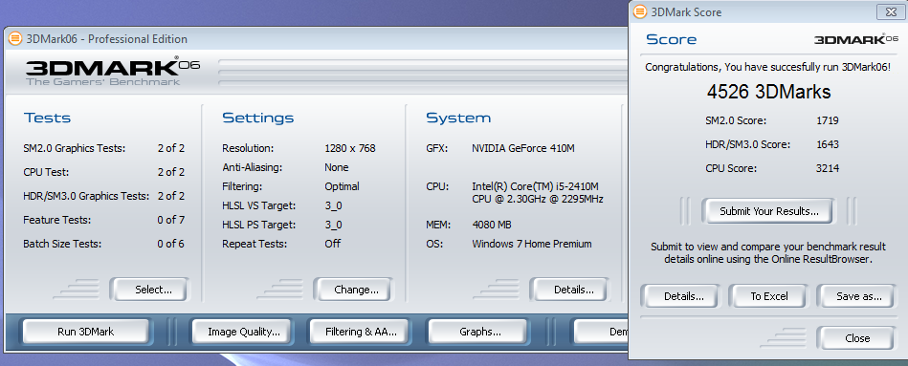Click the resolution value '1280 x 768'

[350, 148]
